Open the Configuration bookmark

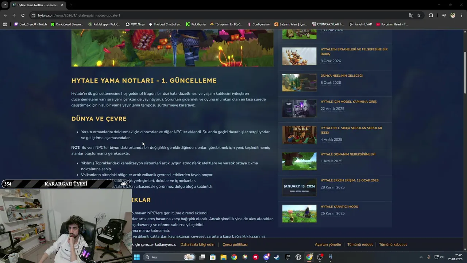point(259,24)
